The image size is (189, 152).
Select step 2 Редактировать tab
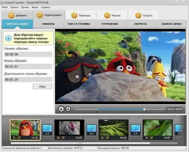tap(49, 15)
